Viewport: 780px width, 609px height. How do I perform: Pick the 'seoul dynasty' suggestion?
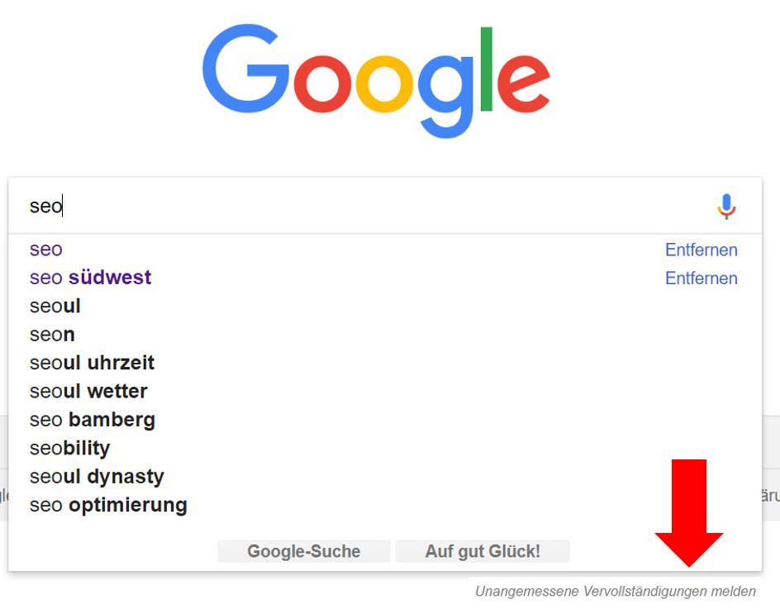point(96,476)
